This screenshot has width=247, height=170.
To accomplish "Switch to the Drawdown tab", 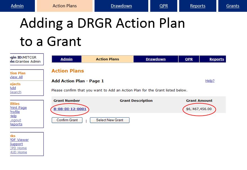I will click(121, 6).
